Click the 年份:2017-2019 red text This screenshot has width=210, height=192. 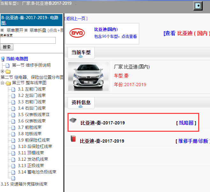click(130, 85)
